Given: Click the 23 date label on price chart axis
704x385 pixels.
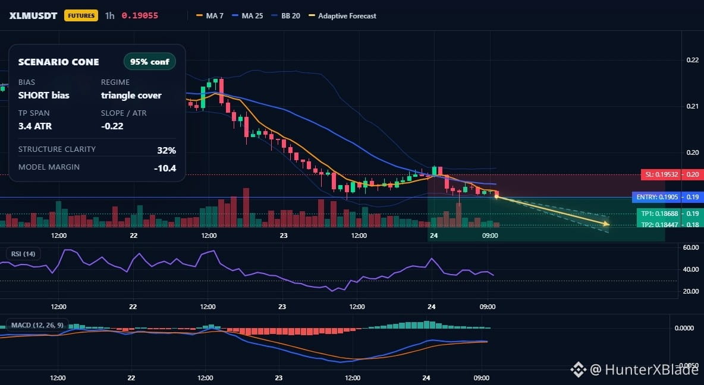Looking at the screenshot, I should (283, 236).
